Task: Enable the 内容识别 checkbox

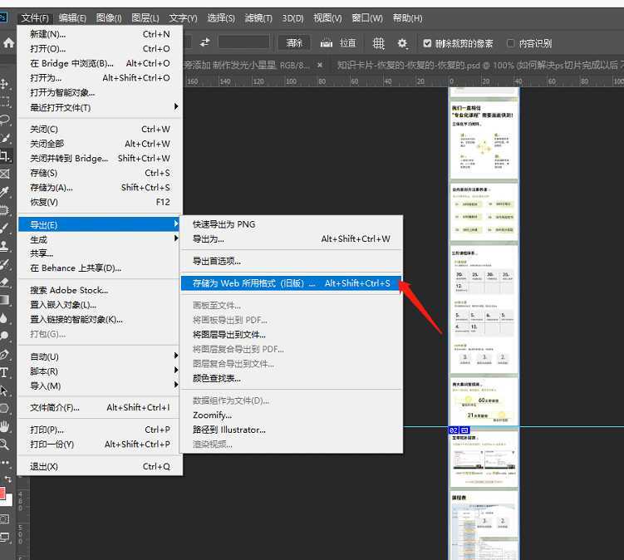Action: (511, 43)
